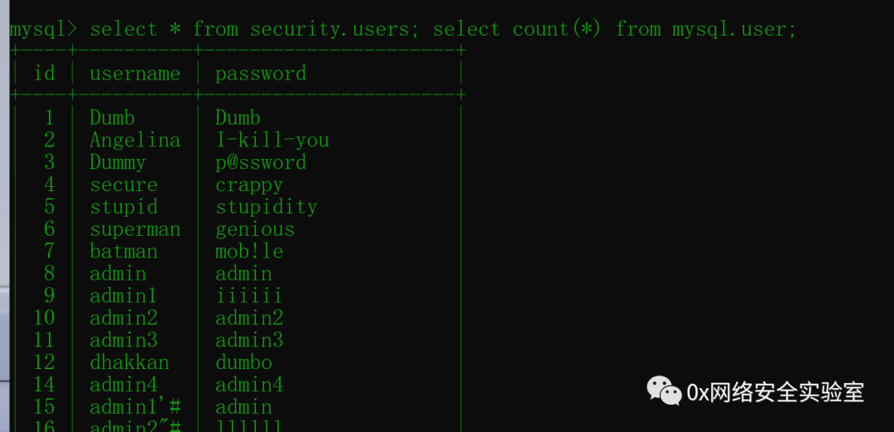Screen dimensions: 894x432
Task: Click the 'dumbo' password value
Action: [243, 362]
